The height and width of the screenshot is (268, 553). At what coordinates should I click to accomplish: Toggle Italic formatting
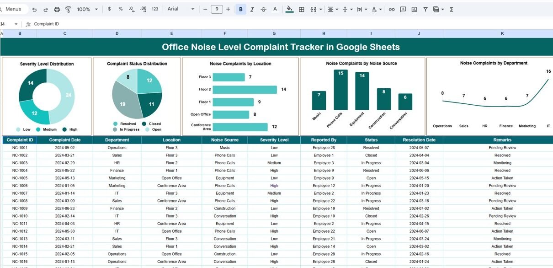point(252,9)
